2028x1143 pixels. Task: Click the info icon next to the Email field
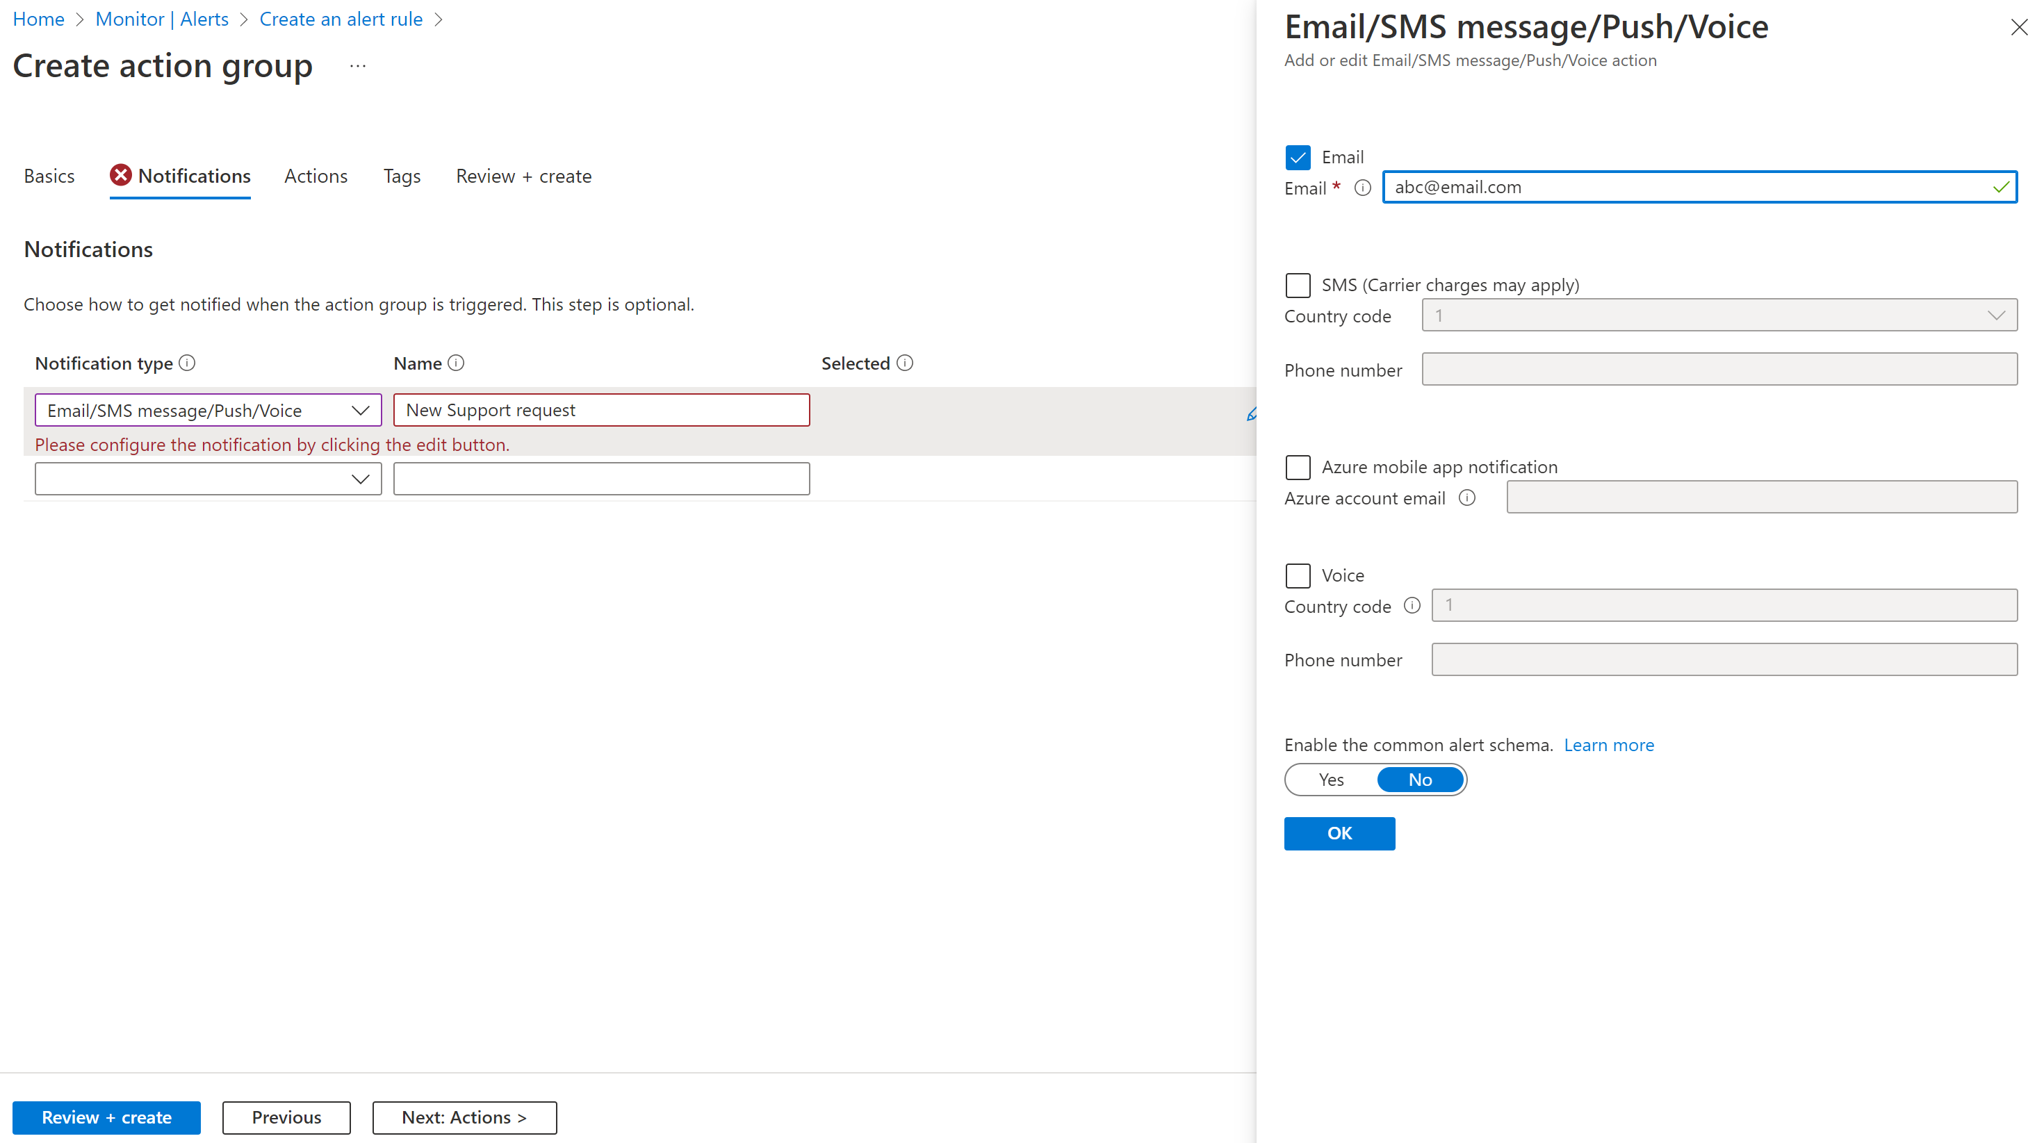click(1363, 188)
